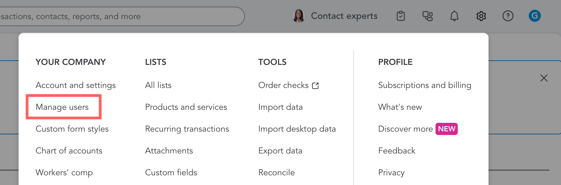This screenshot has height=185, width=561.
Task: Open Manage users
Action: coord(62,107)
